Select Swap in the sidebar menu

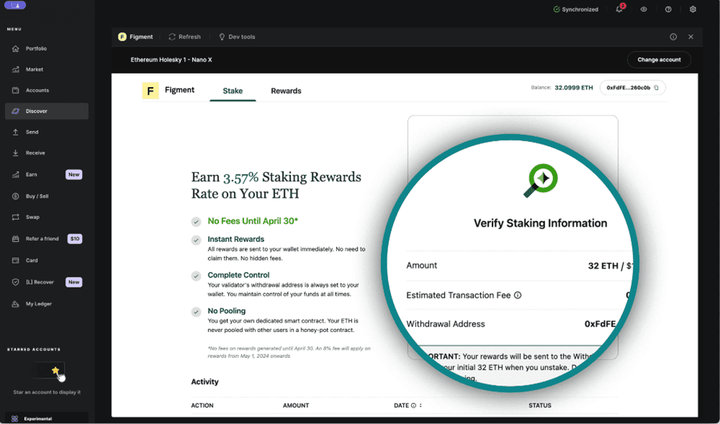(32, 217)
